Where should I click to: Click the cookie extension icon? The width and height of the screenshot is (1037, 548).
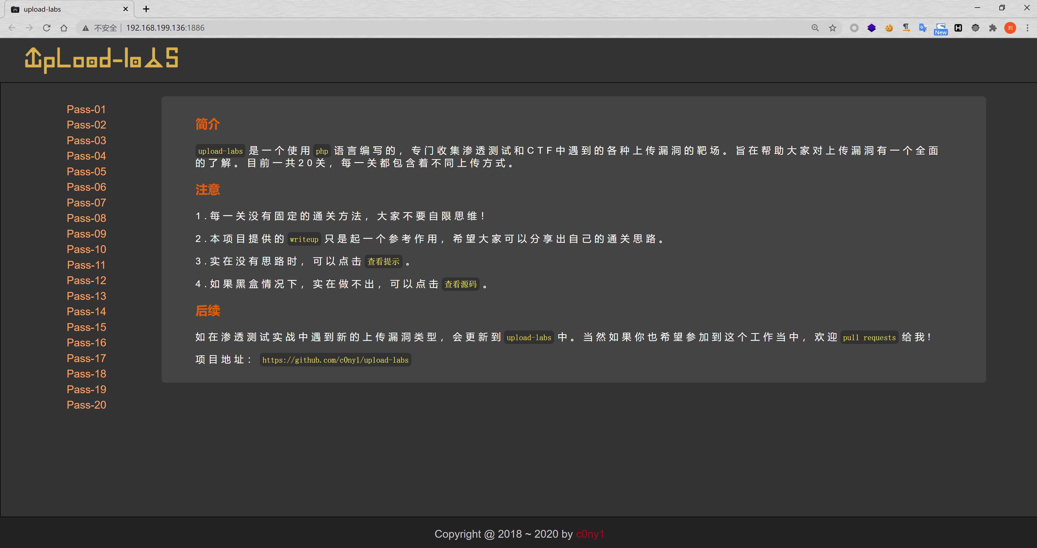click(889, 28)
